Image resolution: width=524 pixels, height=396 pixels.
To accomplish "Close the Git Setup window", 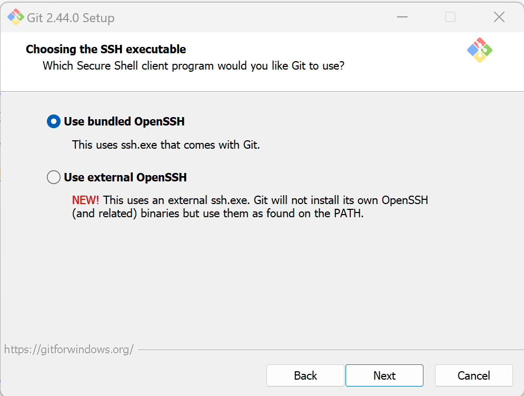I will point(499,17).
